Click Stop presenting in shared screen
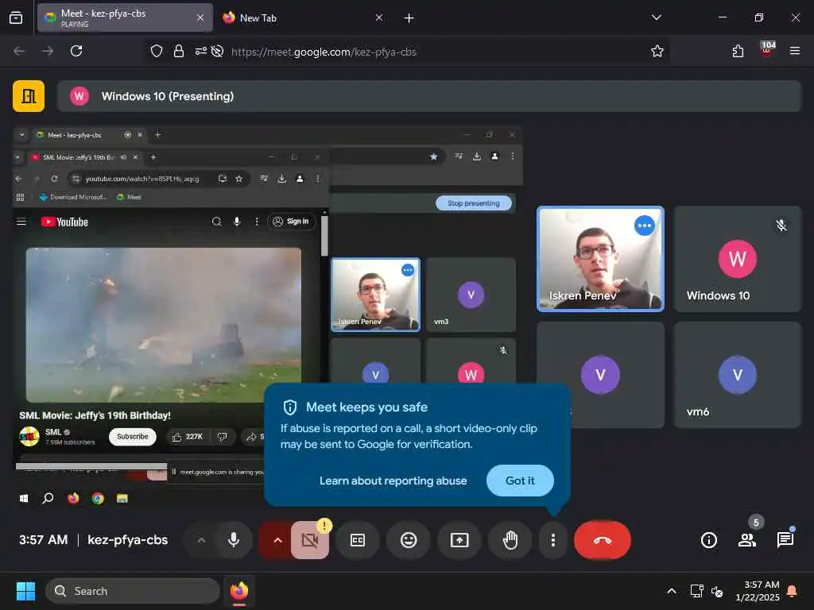Viewport: 814px width, 610px height. click(474, 203)
